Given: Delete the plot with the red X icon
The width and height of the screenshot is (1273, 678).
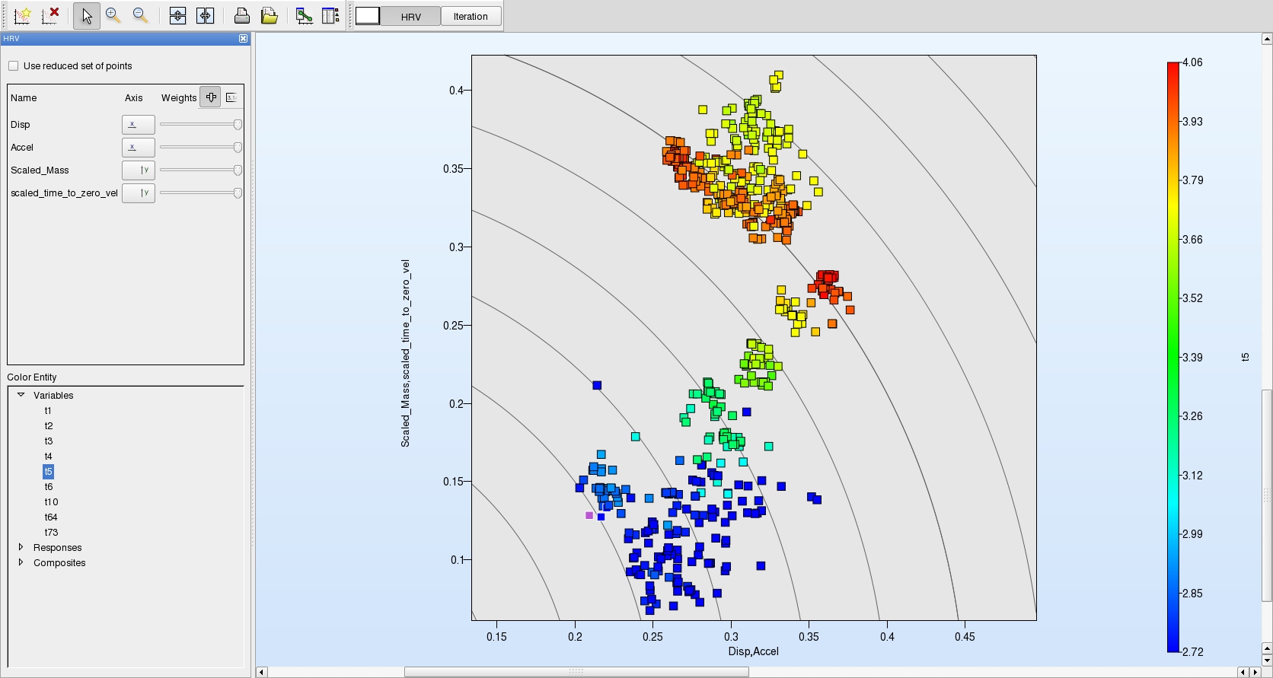Looking at the screenshot, I should point(50,15).
